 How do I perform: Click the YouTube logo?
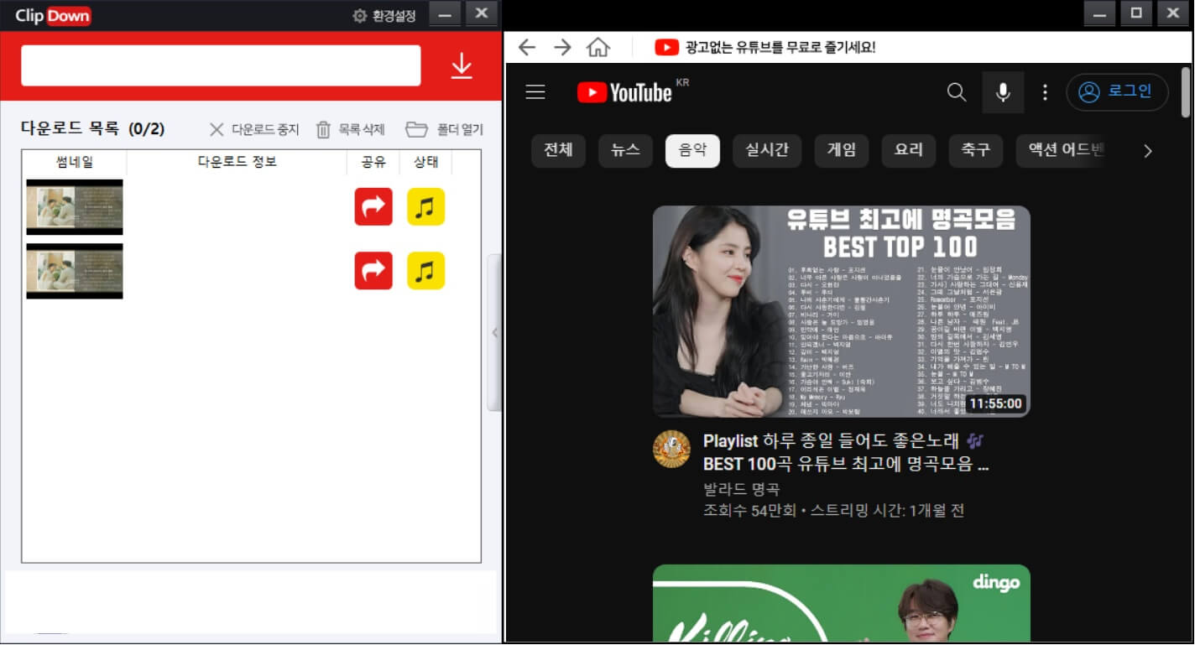pos(625,92)
